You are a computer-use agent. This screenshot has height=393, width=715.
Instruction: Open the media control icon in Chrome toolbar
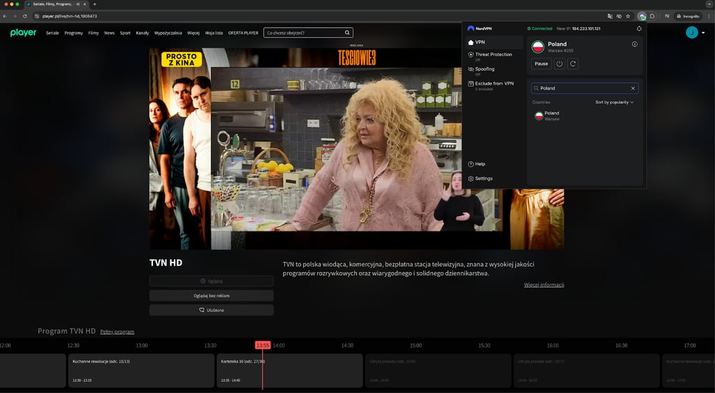tap(667, 16)
